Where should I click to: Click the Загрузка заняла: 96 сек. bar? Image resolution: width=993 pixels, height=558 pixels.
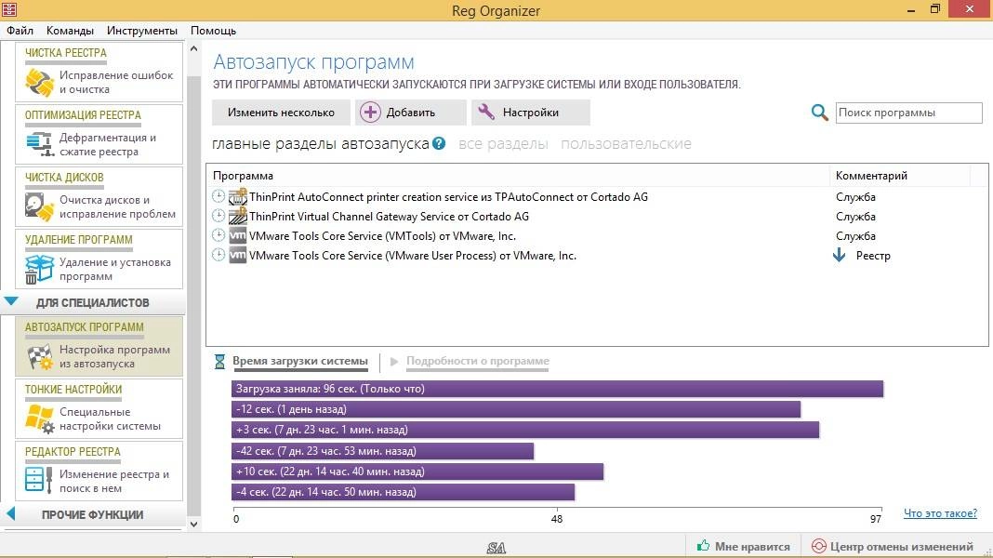coord(557,389)
